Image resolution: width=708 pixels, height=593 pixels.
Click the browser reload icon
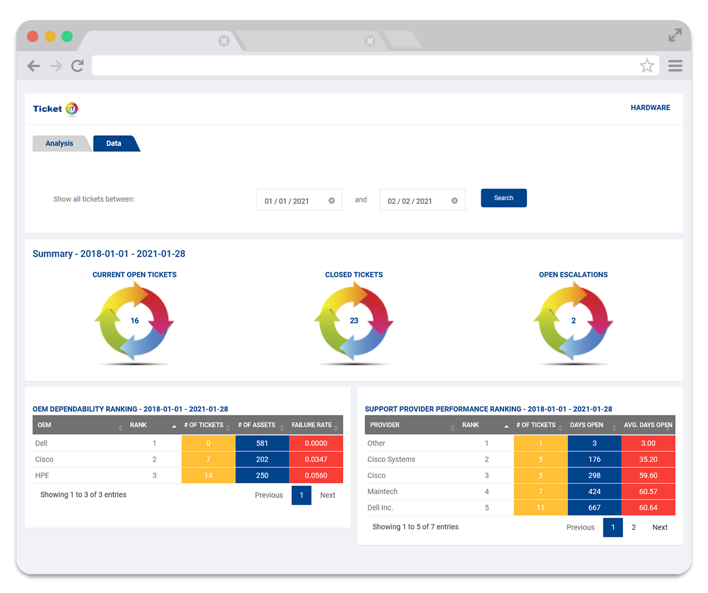pyautogui.click(x=77, y=66)
